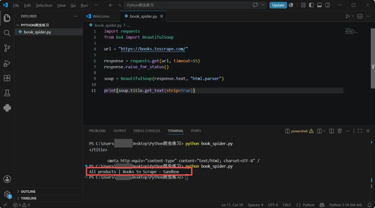
Task: Open the Go menu
Action: pos(73,5)
